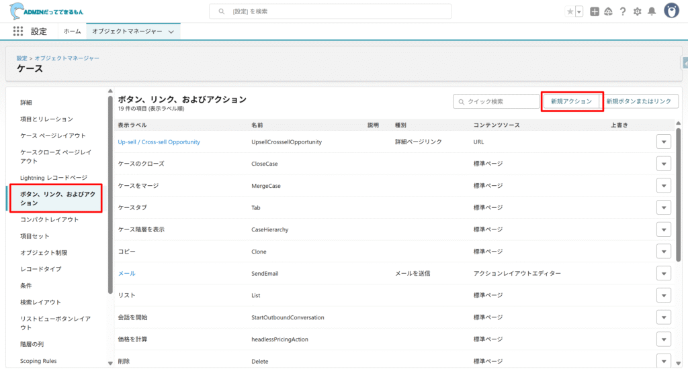Select the CloseCase name cell
Image resolution: width=688 pixels, height=373 pixels.
(x=265, y=164)
